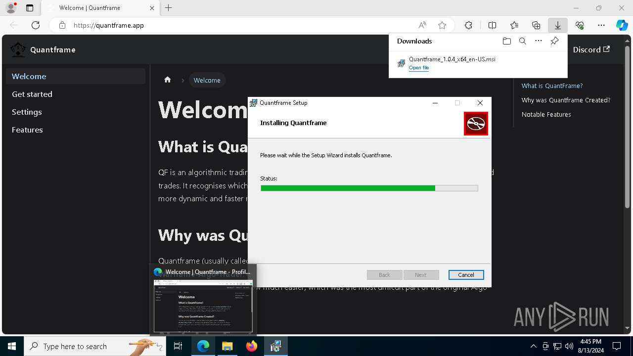This screenshot has width=633, height=356.
Task: Open the Collections icon
Action: [x=536, y=25]
